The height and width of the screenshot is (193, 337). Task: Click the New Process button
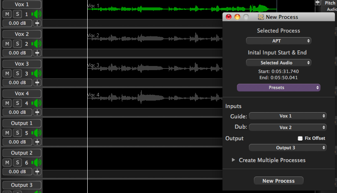(278, 181)
